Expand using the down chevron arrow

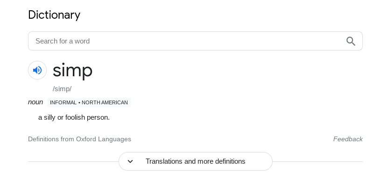[x=130, y=161]
